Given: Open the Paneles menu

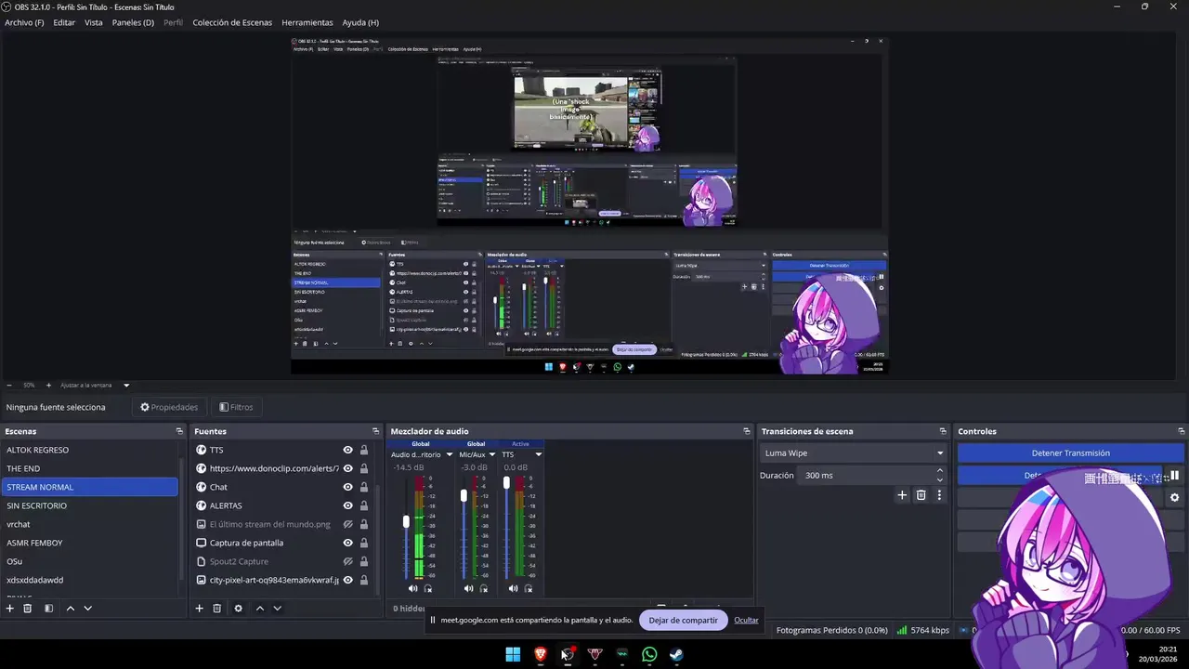Looking at the screenshot, I should click(133, 22).
